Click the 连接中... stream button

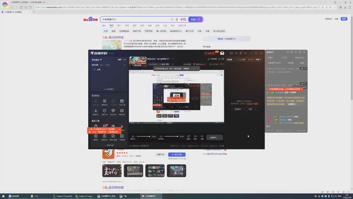coord(214,138)
